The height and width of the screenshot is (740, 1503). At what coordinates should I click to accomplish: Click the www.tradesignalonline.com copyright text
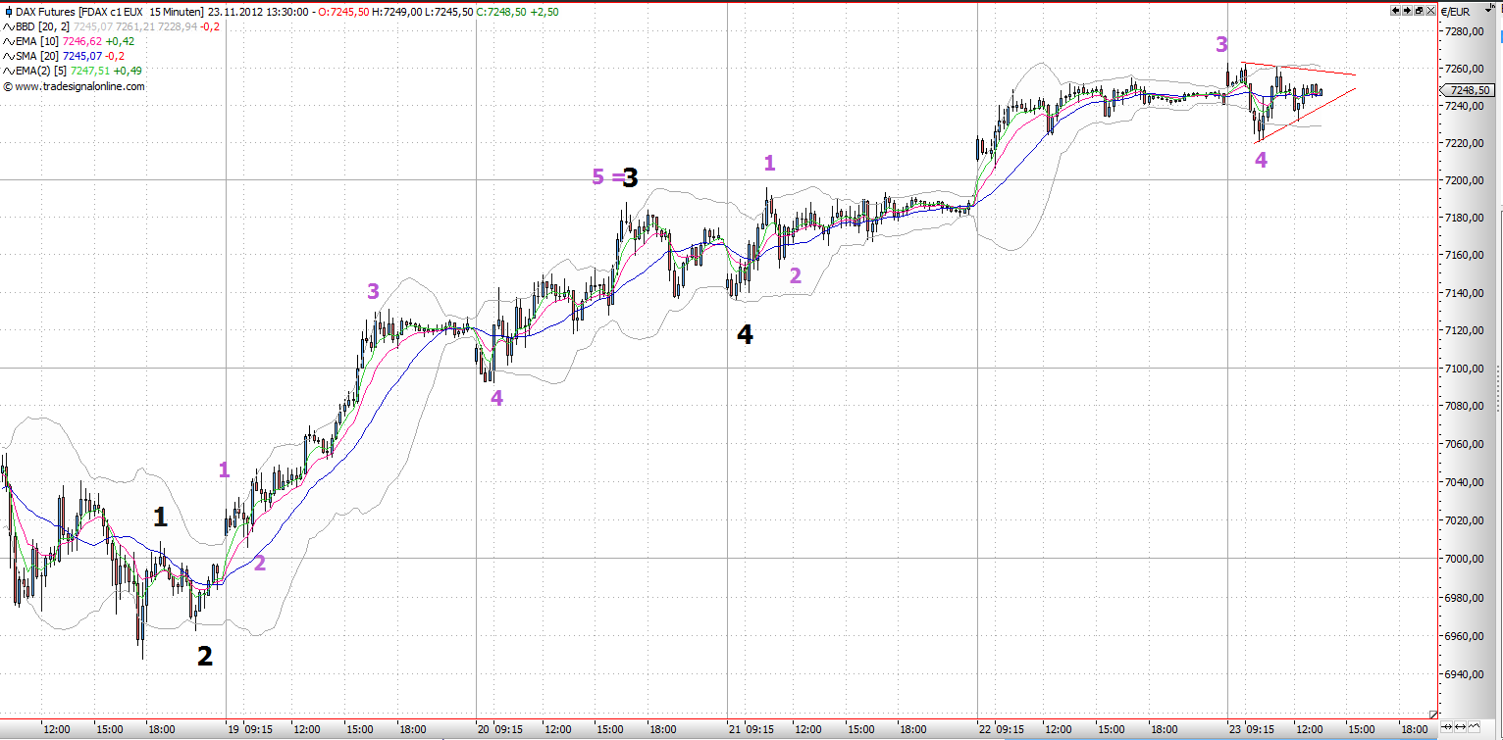click(x=78, y=86)
